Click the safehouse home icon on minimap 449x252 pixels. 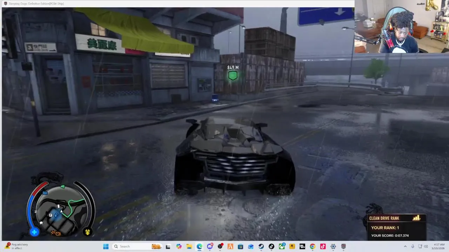click(x=41, y=223)
